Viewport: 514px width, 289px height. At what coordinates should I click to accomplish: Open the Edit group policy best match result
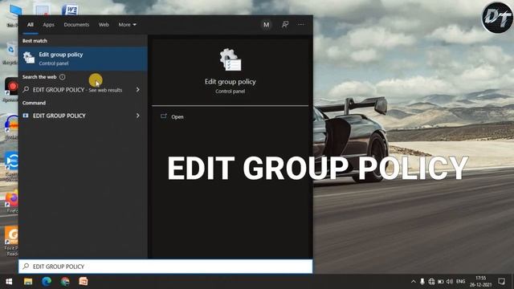coord(83,59)
